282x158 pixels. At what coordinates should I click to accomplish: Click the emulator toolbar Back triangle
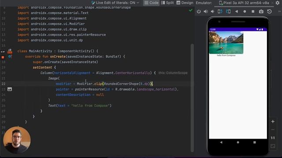pyautogui.click(x=237, y=11)
